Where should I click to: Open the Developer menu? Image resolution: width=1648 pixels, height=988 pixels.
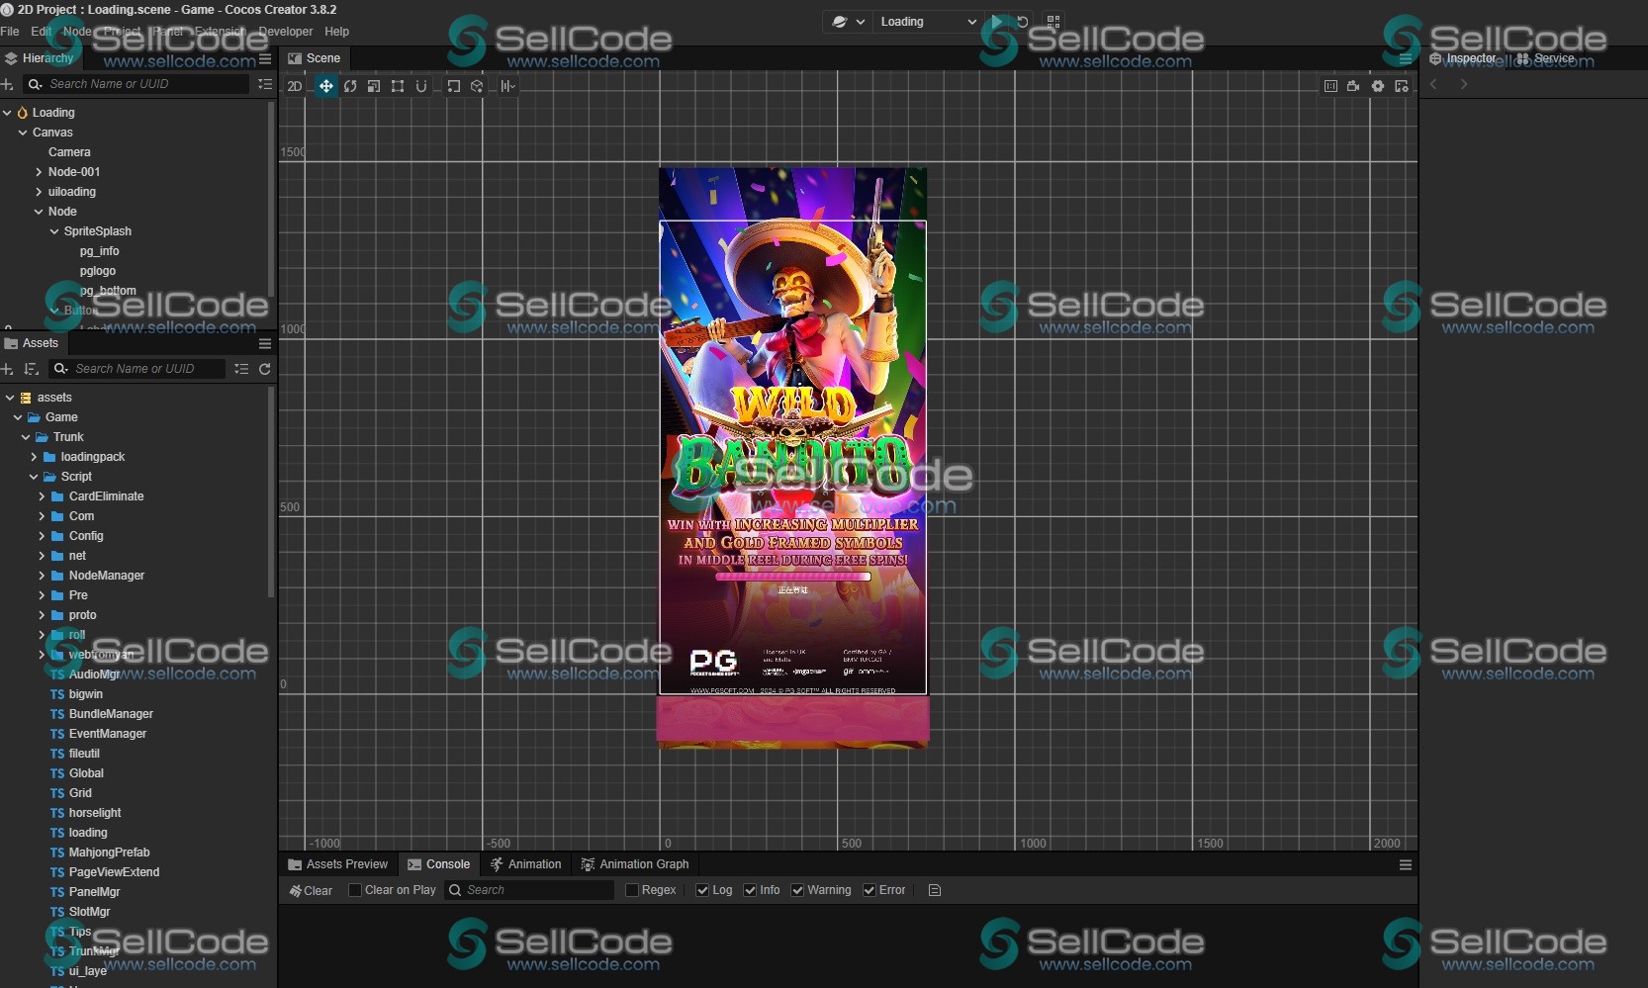click(x=285, y=32)
